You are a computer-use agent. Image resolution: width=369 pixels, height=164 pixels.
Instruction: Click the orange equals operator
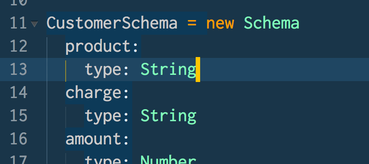(x=192, y=23)
